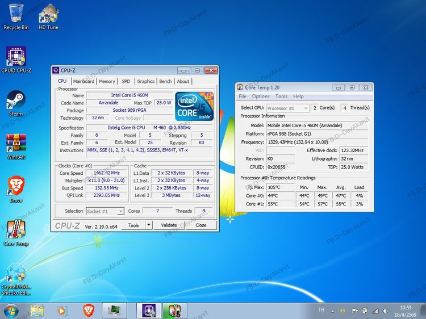Open Windows Explorer from the taskbar

point(37,311)
